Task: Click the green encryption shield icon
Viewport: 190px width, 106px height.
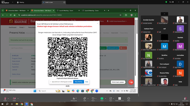Action: pos(166,2)
